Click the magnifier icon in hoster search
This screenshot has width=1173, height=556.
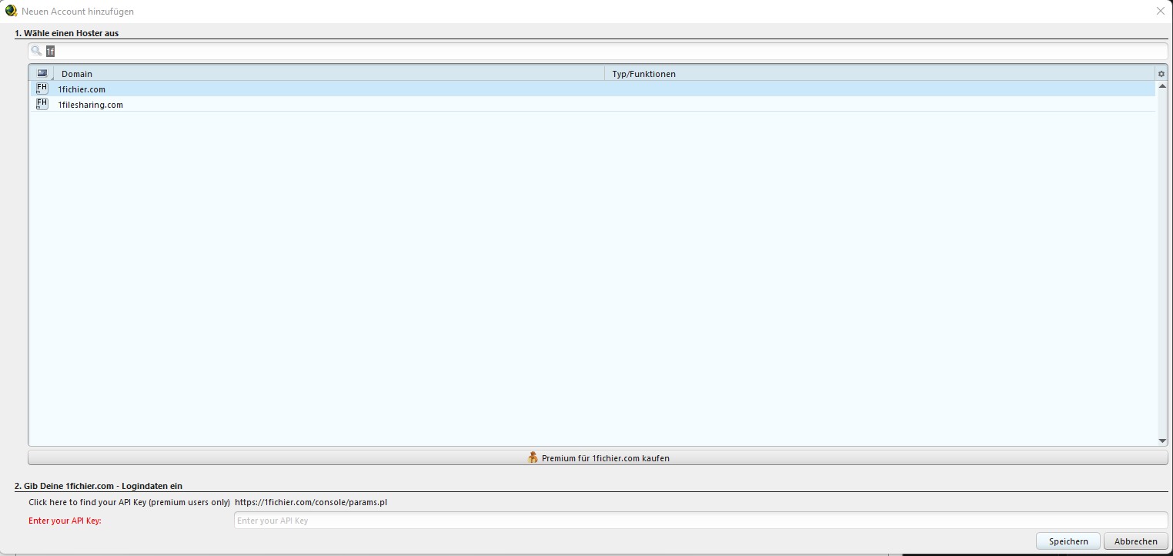(36, 51)
